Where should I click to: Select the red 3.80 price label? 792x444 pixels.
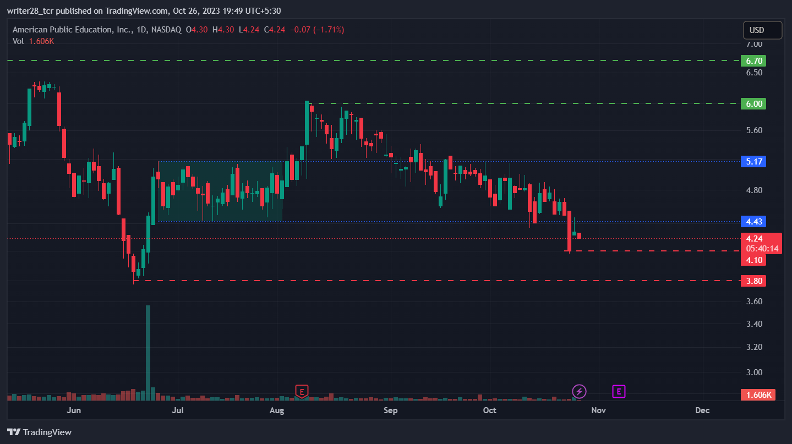click(753, 281)
